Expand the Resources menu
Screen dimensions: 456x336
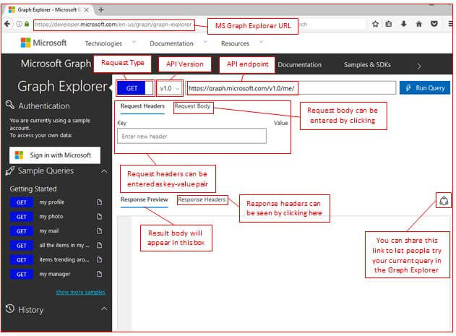242,43
